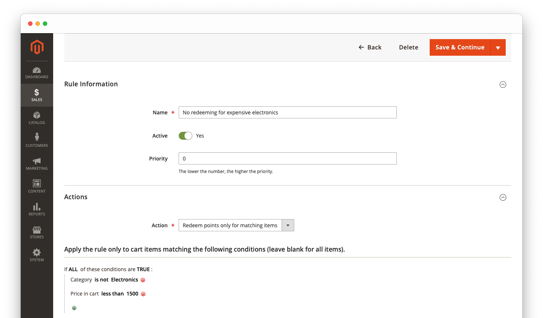Disable the Active toggle
The width and height of the screenshot is (543, 318).
[185, 135]
